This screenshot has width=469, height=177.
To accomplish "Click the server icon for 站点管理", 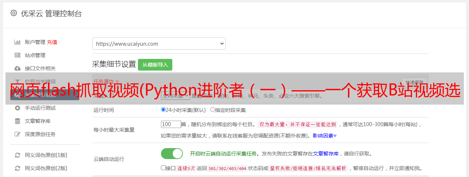I will pos(17,55).
